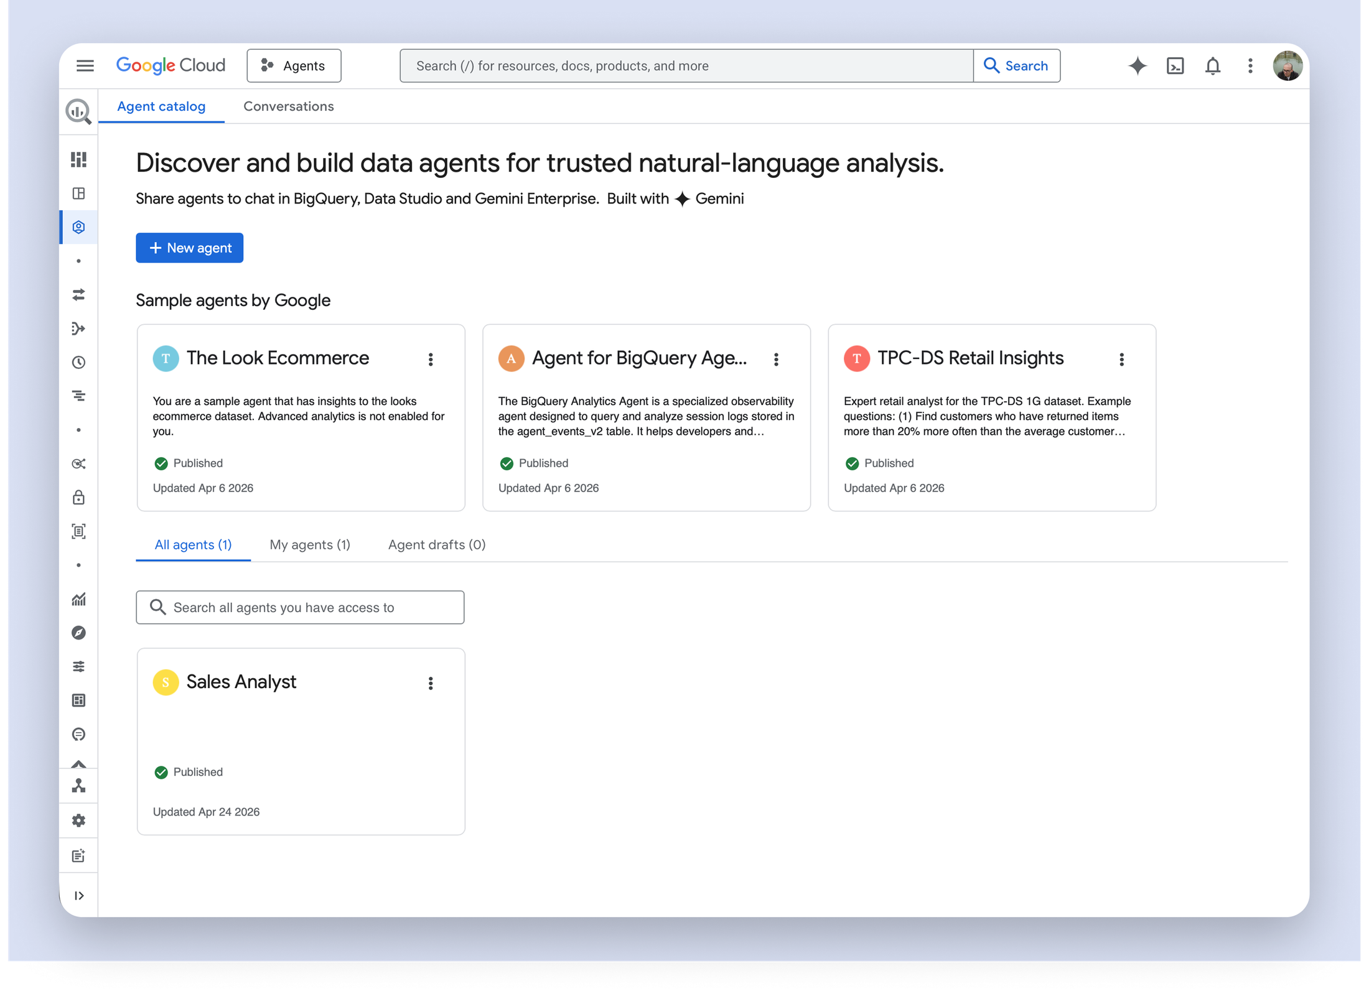Click the BigQuery magnifier logo icon
The width and height of the screenshot is (1369, 996).
tap(78, 111)
